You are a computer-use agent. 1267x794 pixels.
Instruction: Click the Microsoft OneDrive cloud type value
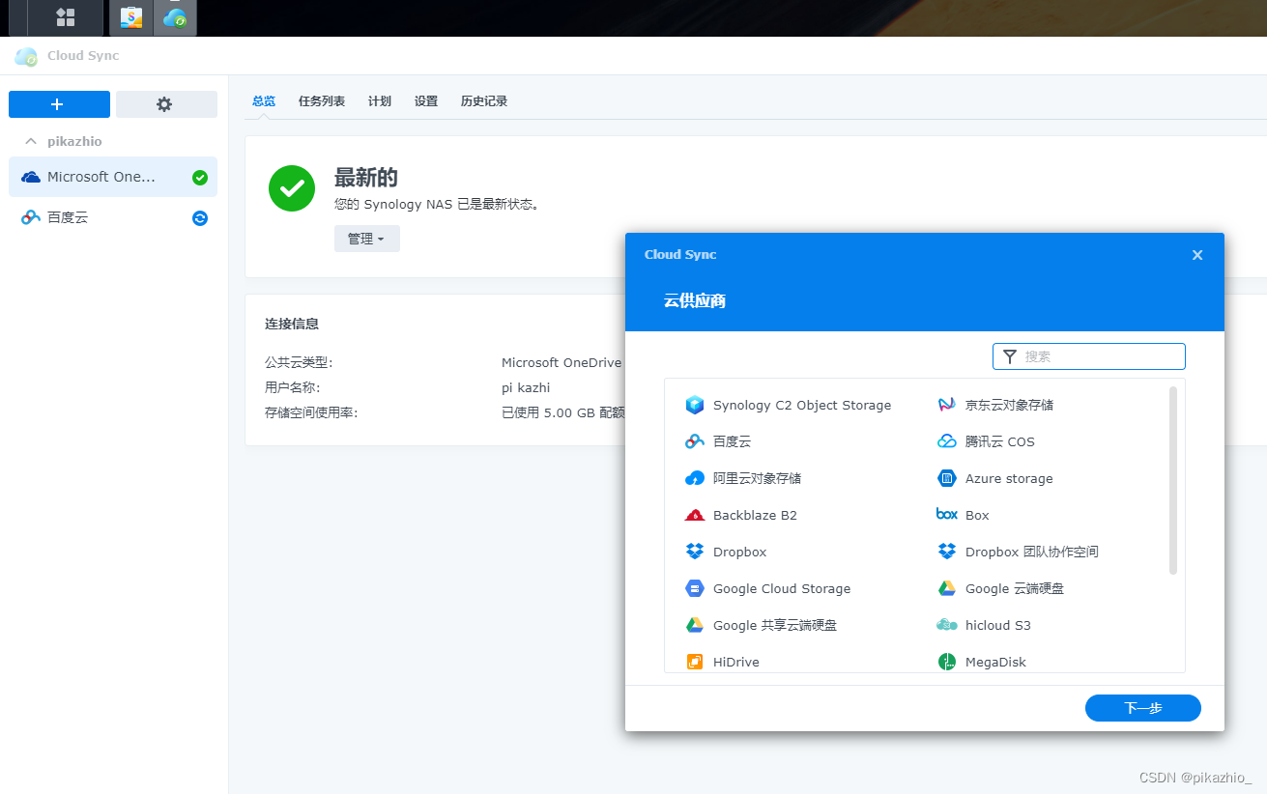tap(562, 363)
